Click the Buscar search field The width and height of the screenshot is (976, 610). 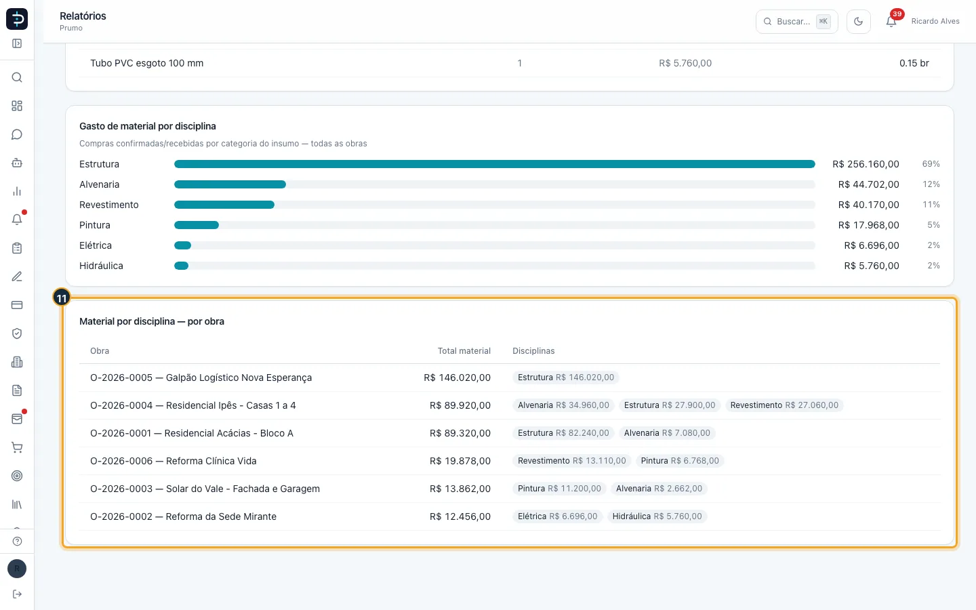click(797, 22)
